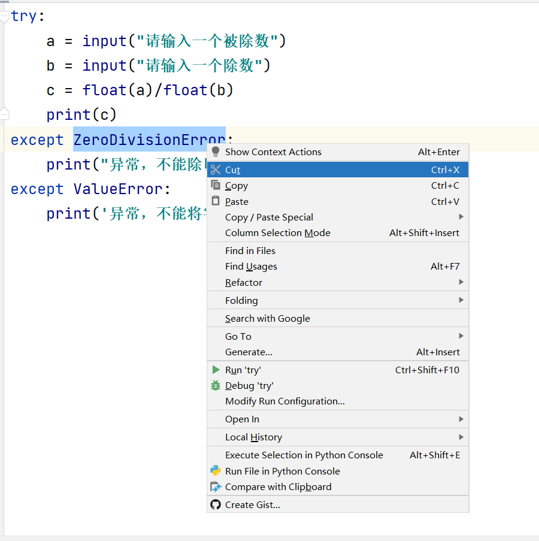Enable Column Selection Mode
The height and width of the screenshot is (541, 539).
click(338, 233)
